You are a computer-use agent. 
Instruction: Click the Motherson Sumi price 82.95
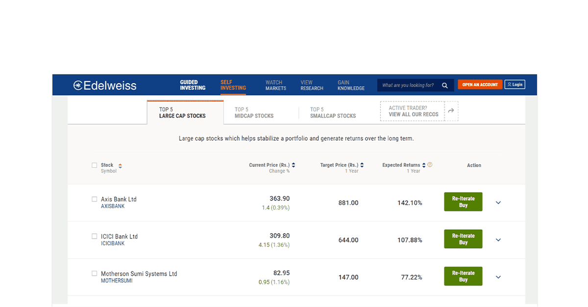click(282, 273)
